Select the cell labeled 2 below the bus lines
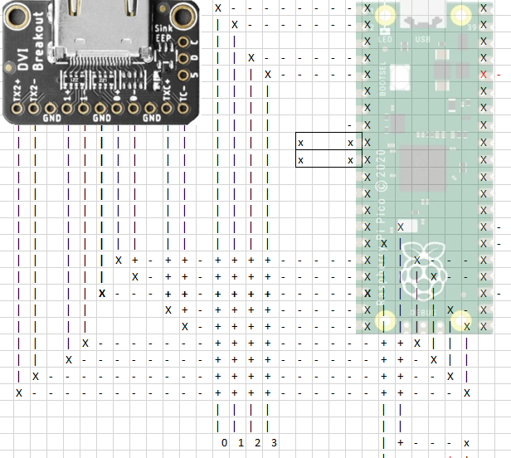 pos(257,442)
